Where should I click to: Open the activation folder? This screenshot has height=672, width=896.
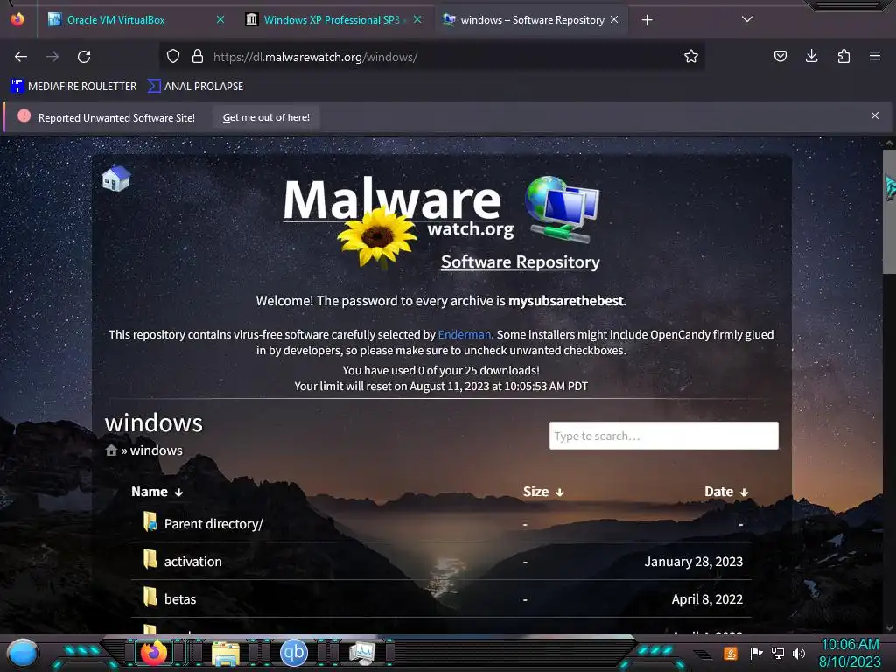[193, 562]
